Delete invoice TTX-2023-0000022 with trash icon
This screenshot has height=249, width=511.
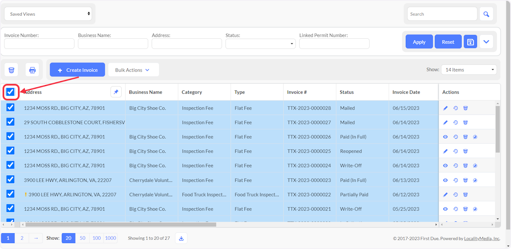(465, 195)
